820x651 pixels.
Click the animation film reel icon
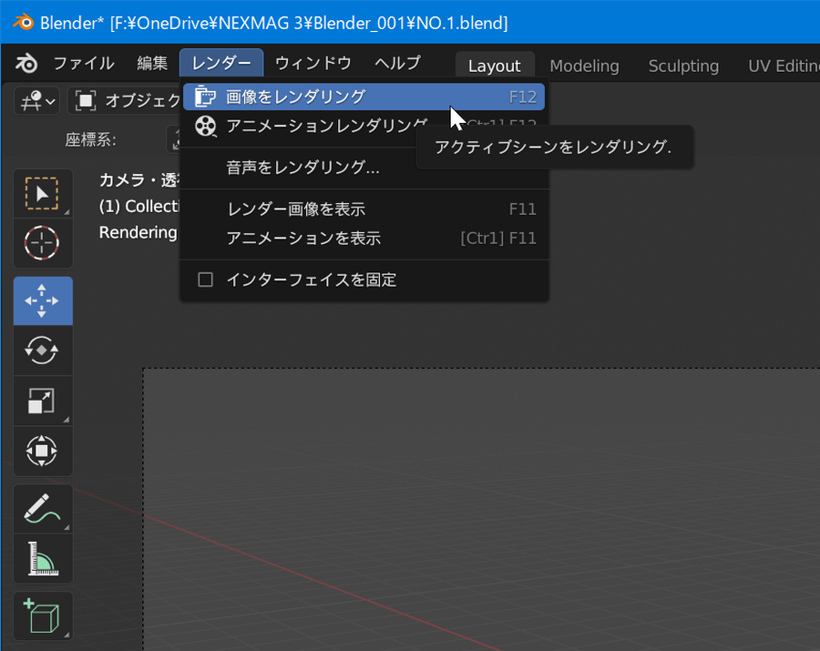206,126
